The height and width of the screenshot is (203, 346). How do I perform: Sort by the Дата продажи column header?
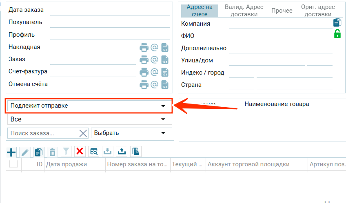(x=67, y=164)
